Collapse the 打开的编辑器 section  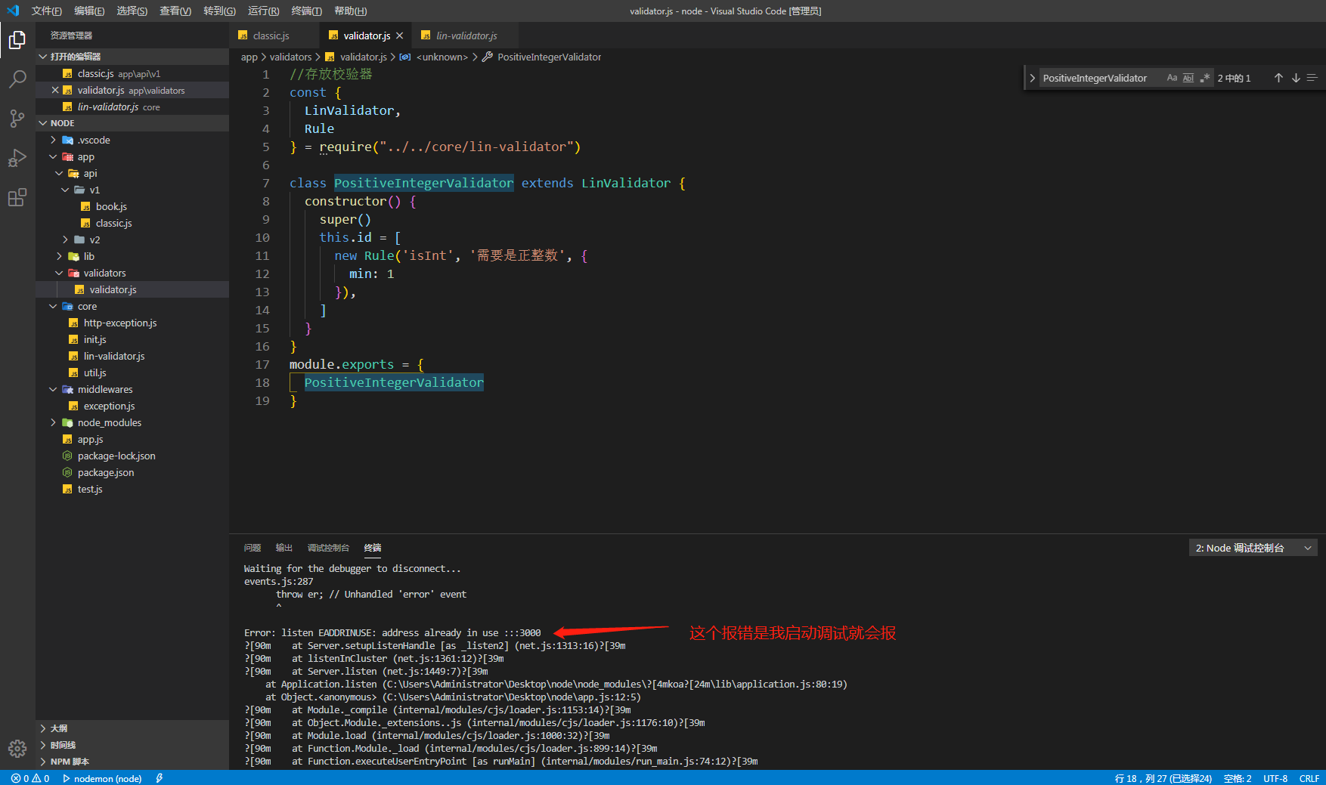tap(132, 57)
